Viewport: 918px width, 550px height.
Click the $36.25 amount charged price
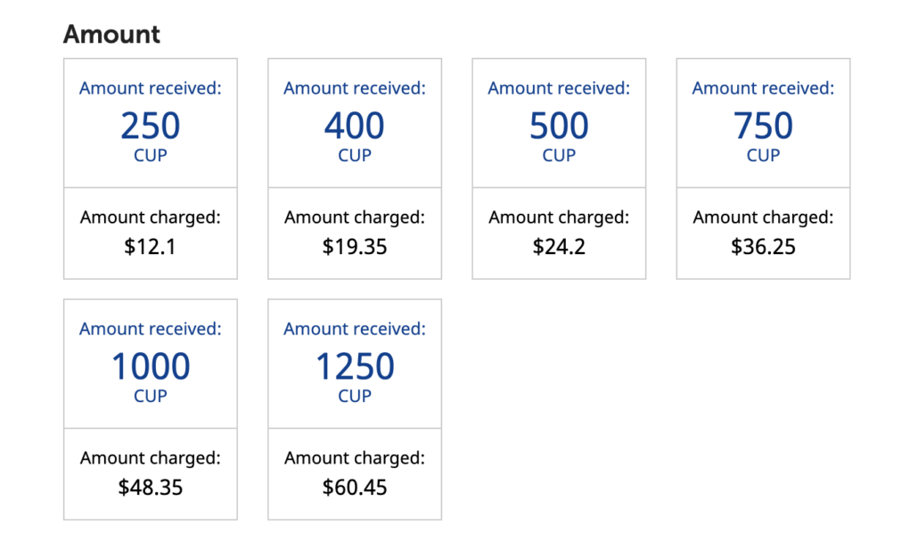764,247
